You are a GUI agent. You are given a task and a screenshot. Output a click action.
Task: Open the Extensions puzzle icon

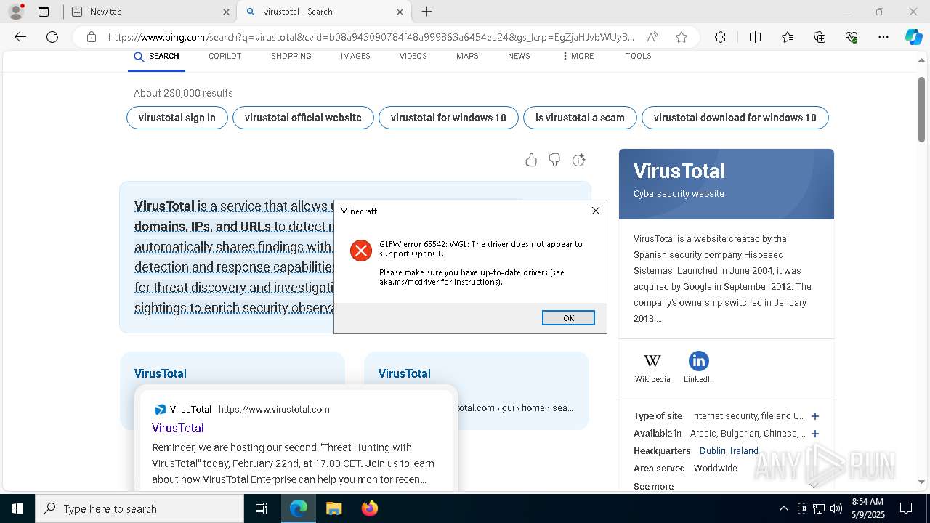pyautogui.click(x=720, y=37)
